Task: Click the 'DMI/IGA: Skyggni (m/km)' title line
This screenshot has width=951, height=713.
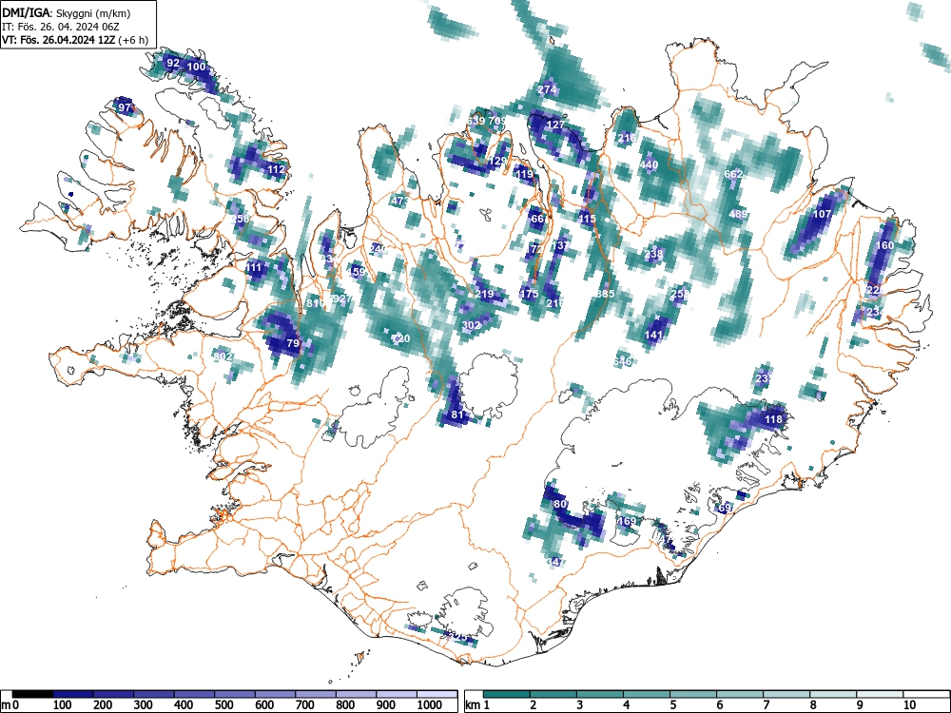Action: tap(67, 12)
